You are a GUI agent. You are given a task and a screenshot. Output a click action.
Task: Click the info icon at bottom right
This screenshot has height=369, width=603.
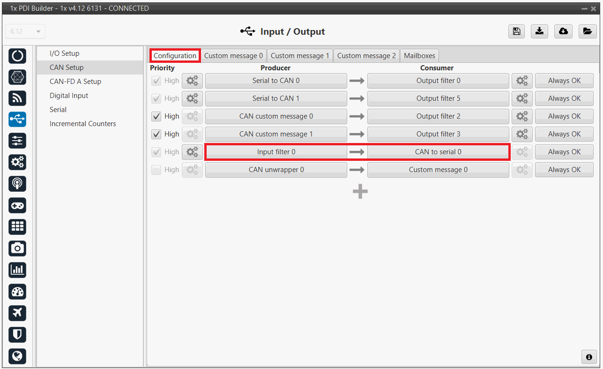tap(589, 357)
